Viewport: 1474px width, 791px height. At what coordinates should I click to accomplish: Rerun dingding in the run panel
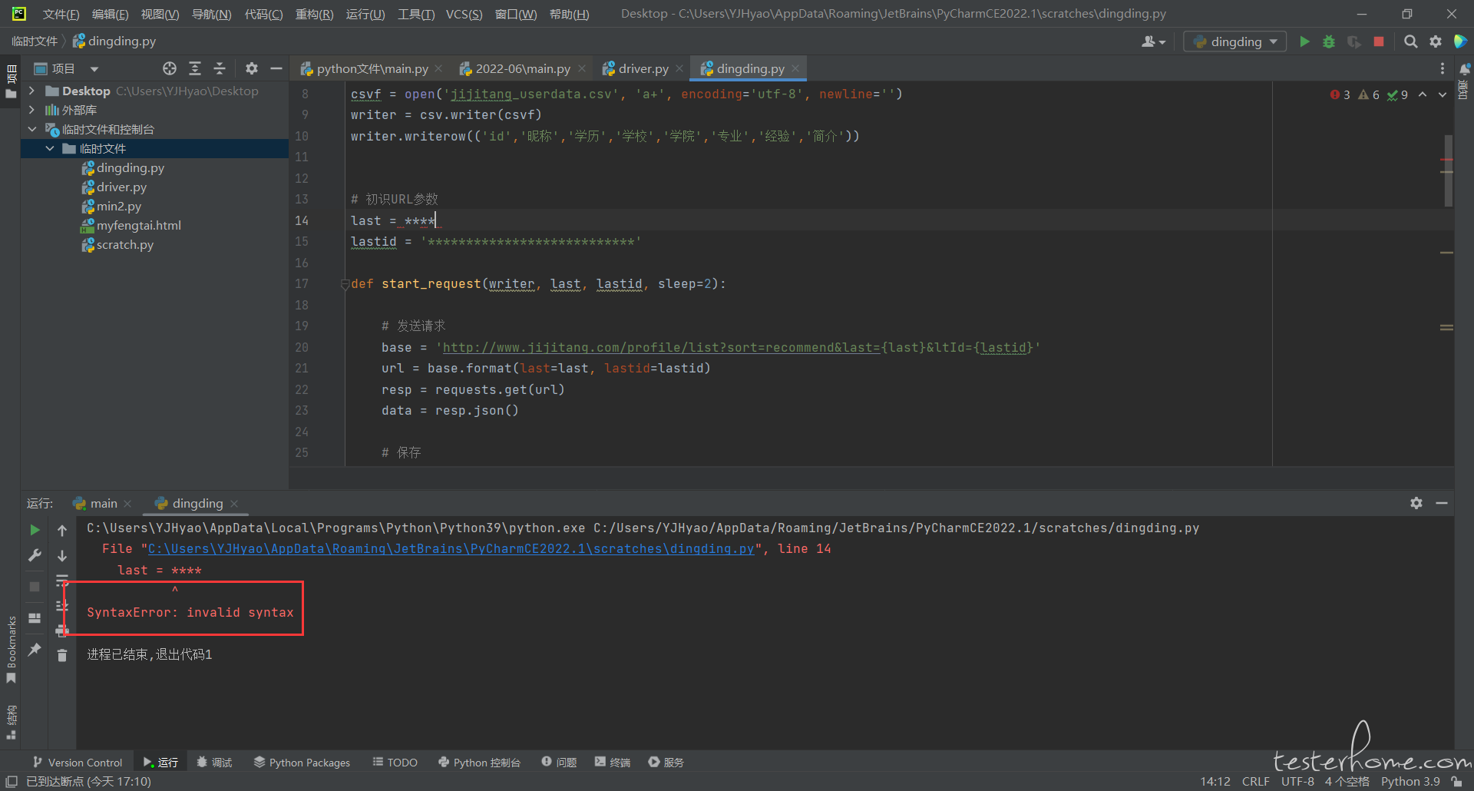[35, 530]
